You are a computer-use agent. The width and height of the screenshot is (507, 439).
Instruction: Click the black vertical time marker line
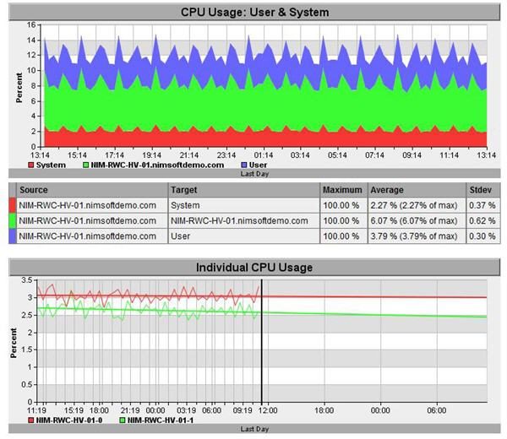(262, 341)
